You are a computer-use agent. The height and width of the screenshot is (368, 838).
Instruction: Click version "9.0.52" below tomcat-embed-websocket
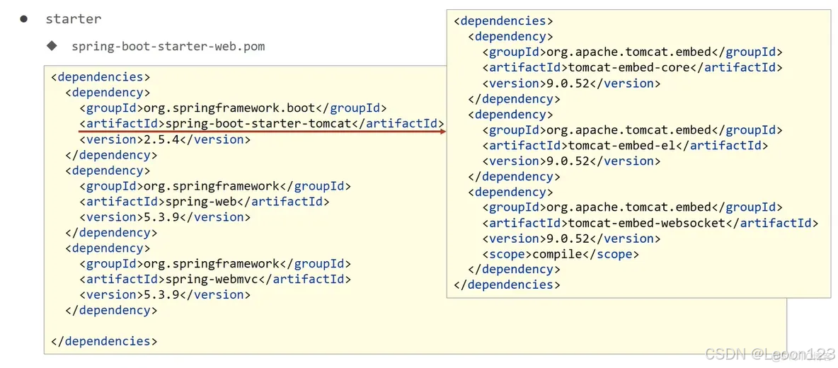point(571,238)
